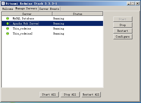Click Running status of Thin_redmine2
Viewport: 141px width, 103px height.
pyautogui.click(x=59, y=33)
